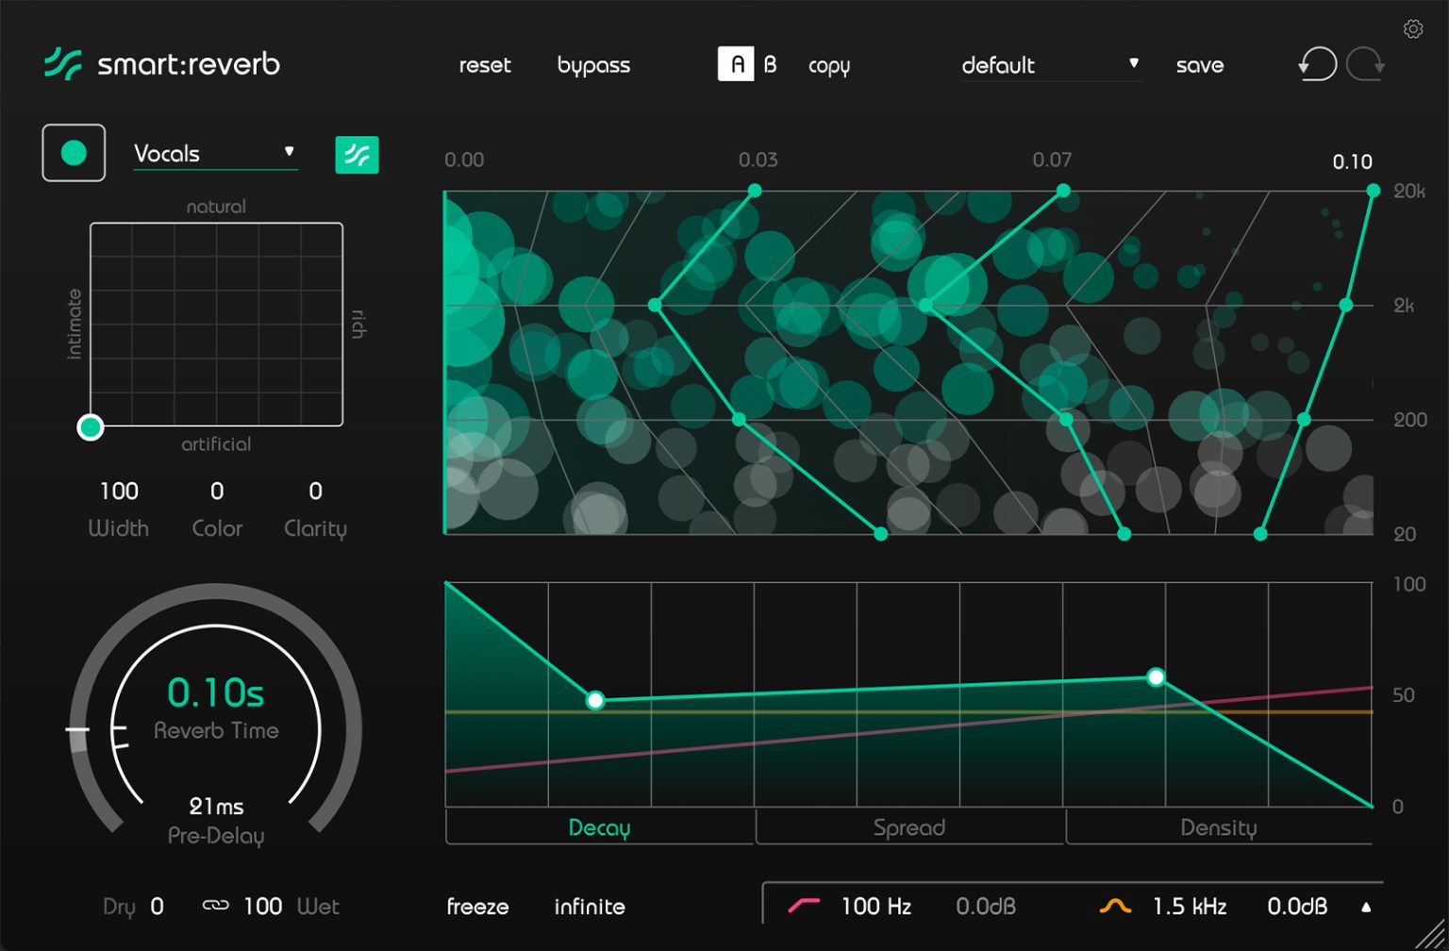Screen dimensions: 1449x951
Task: Switch to the Density tab
Action: coord(1220,827)
